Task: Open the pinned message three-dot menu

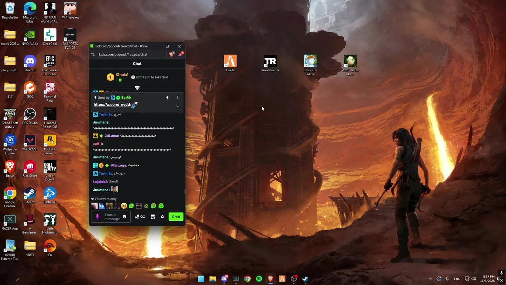Action: pos(177,97)
